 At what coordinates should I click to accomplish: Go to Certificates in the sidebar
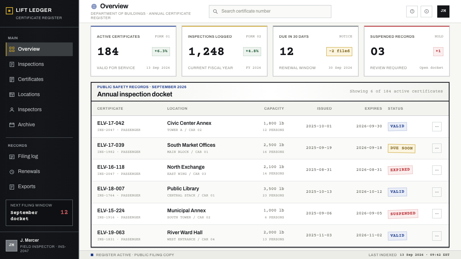click(x=39, y=79)
